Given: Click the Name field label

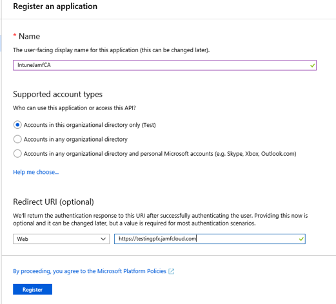Looking at the screenshot, I should click(29, 36).
